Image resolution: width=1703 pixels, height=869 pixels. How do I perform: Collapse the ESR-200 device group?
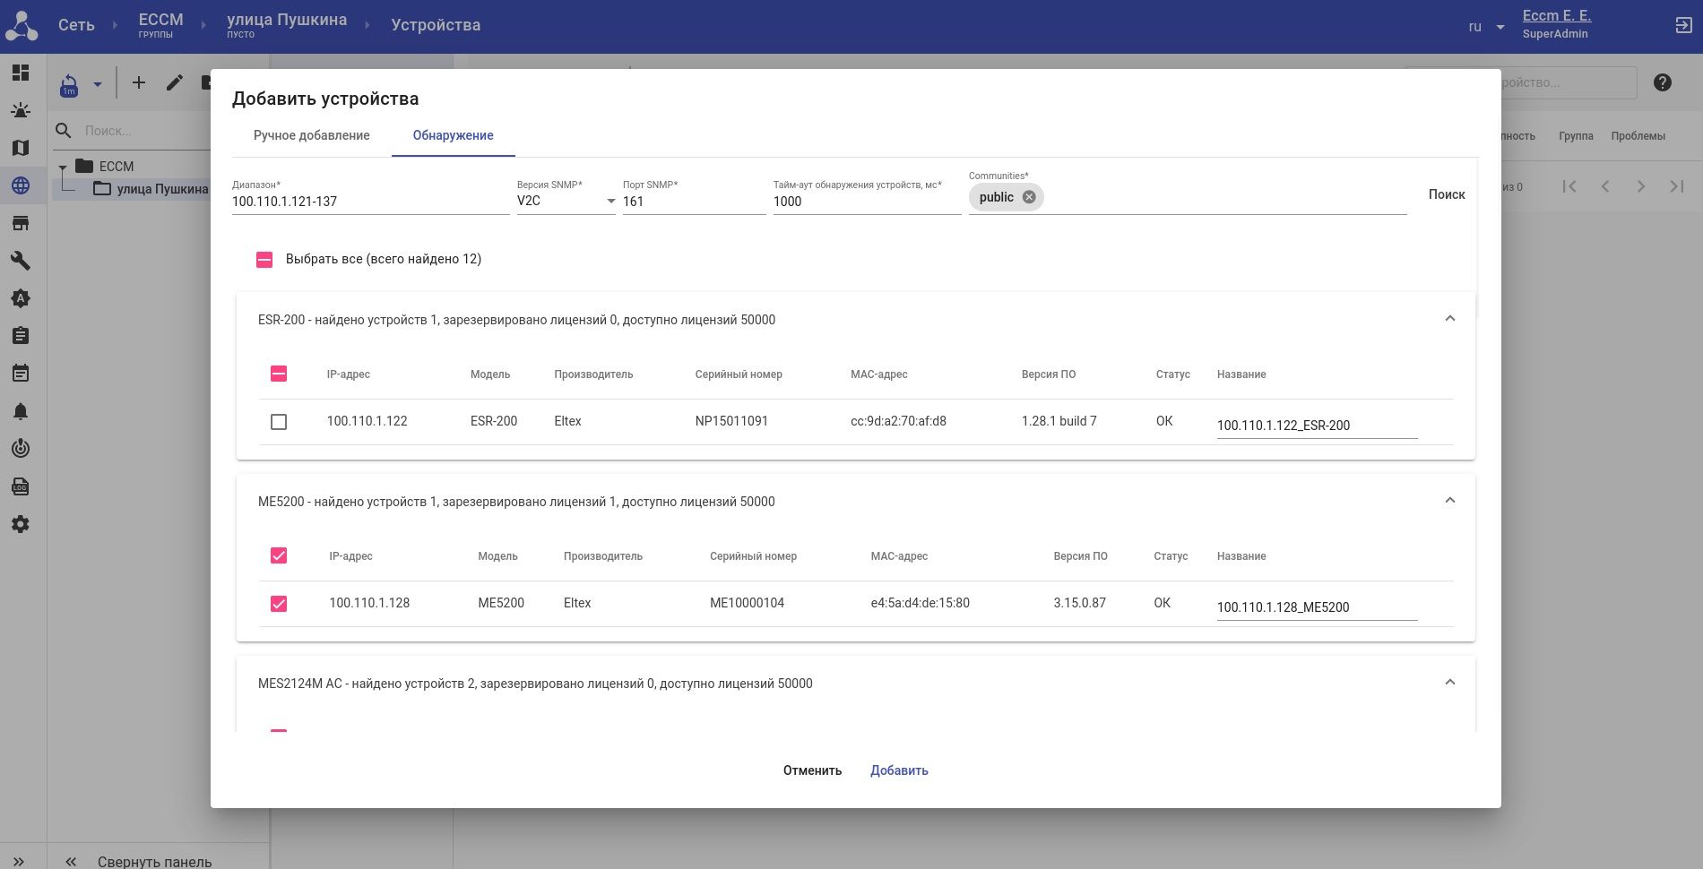tap(1449, 320)
